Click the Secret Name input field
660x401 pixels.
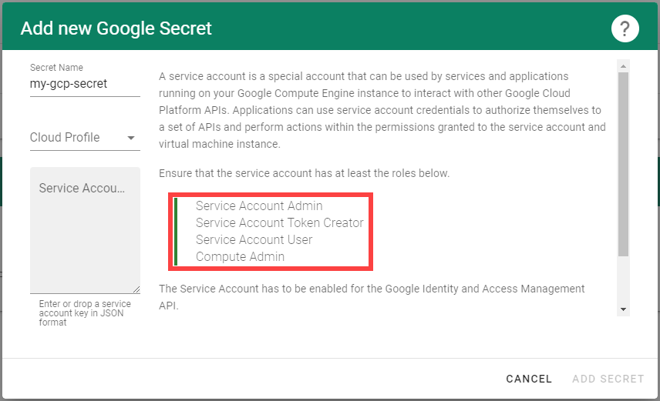[85, 84]
